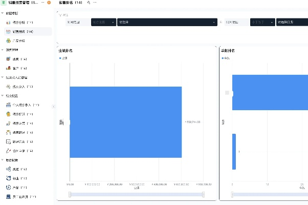The width and height of the screenshot is (308, 205).
Task: Toggle the 业绩 legend in 业绩排名 chart
Action: coord(63,58)
